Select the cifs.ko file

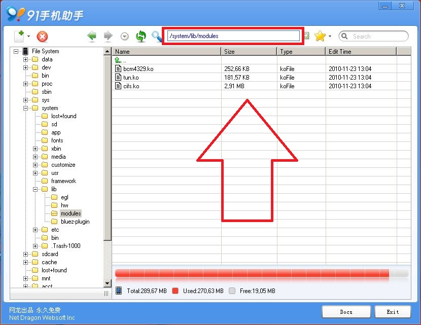(x=131, y=86)
